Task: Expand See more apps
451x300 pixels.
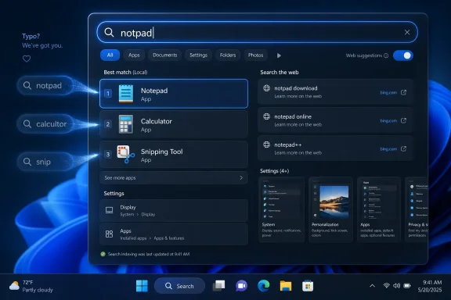Action: point(174,178)
